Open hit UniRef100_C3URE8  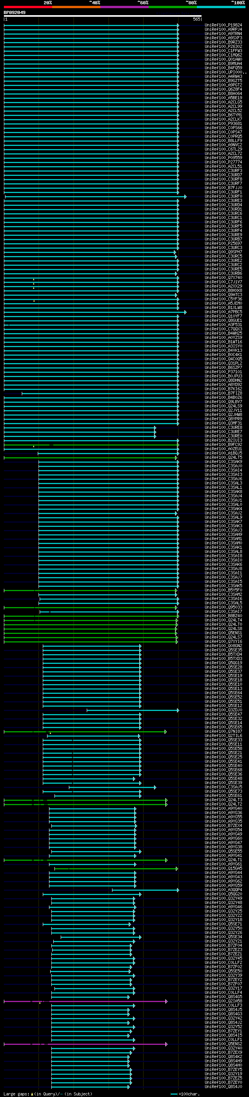(x=223, y=428)
